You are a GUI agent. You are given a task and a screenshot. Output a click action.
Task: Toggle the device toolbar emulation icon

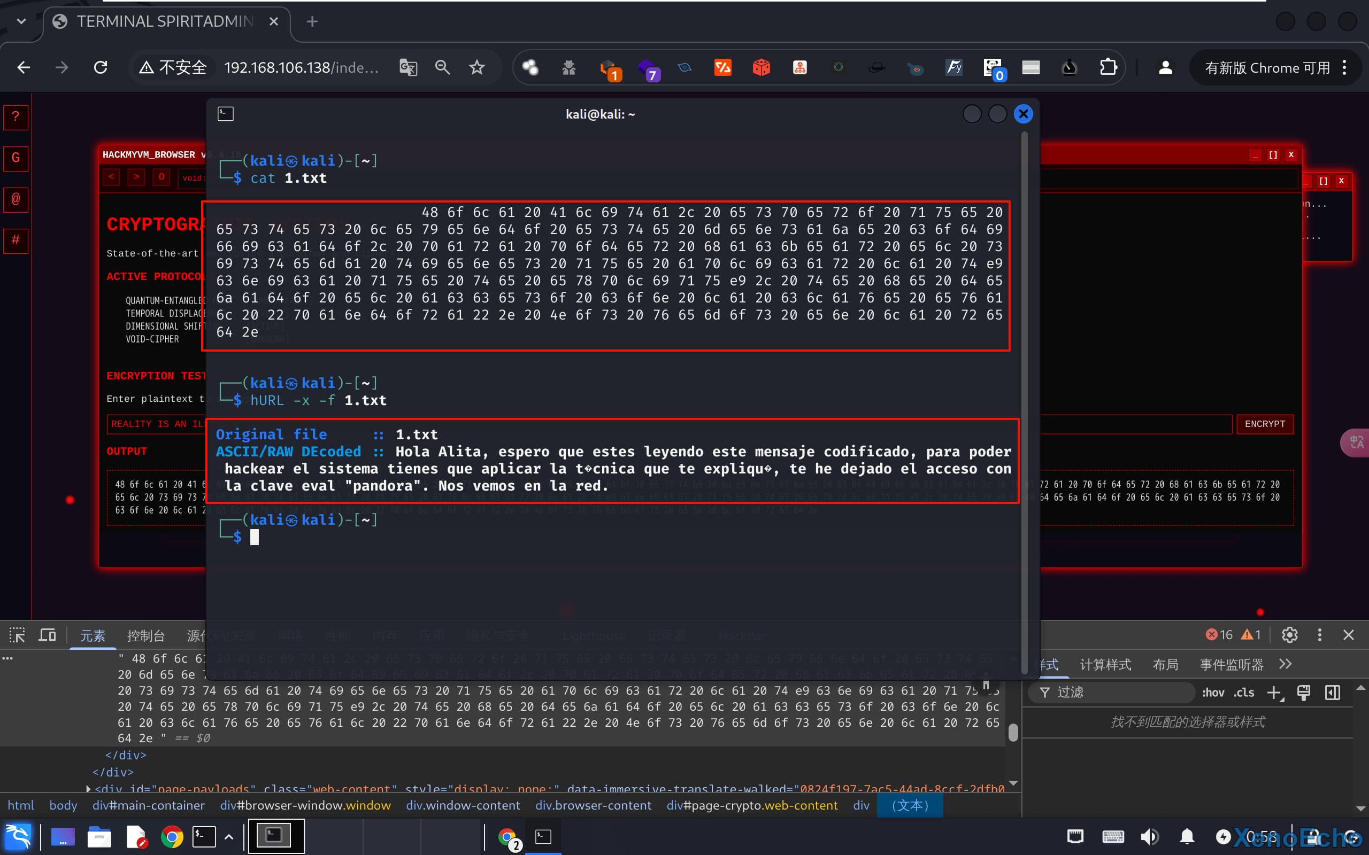pyautogui.click(x=48, y=635)
